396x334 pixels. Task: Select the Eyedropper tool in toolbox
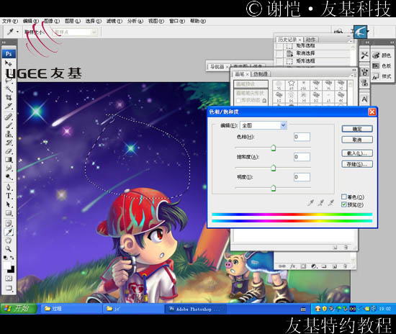(x=9, y=232)
